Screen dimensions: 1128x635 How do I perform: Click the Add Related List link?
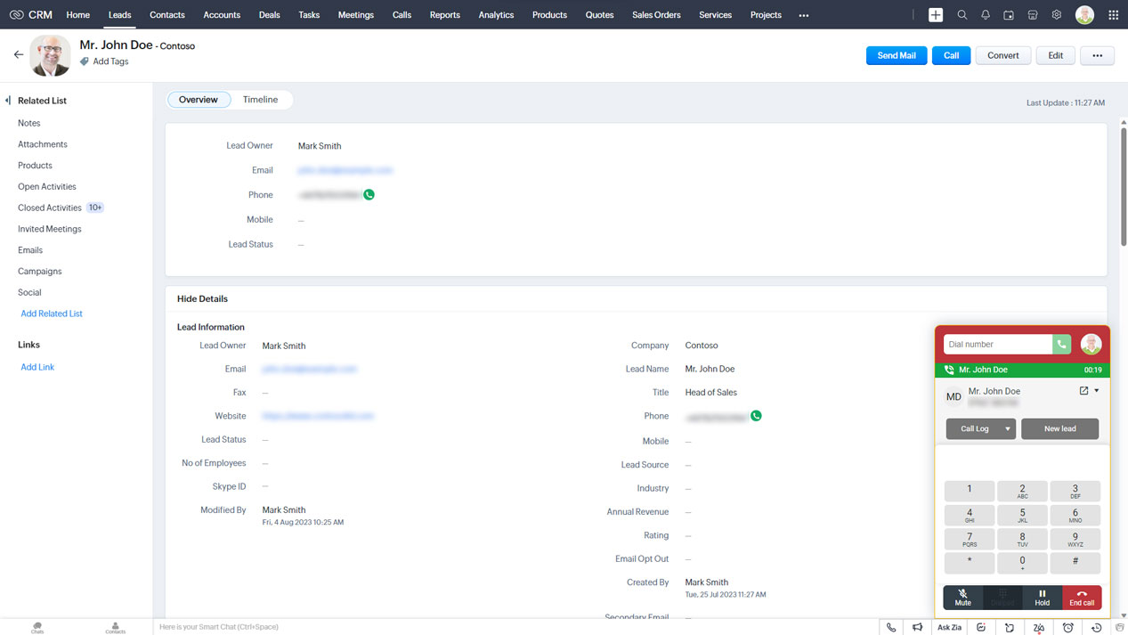[x=52, y=313]
